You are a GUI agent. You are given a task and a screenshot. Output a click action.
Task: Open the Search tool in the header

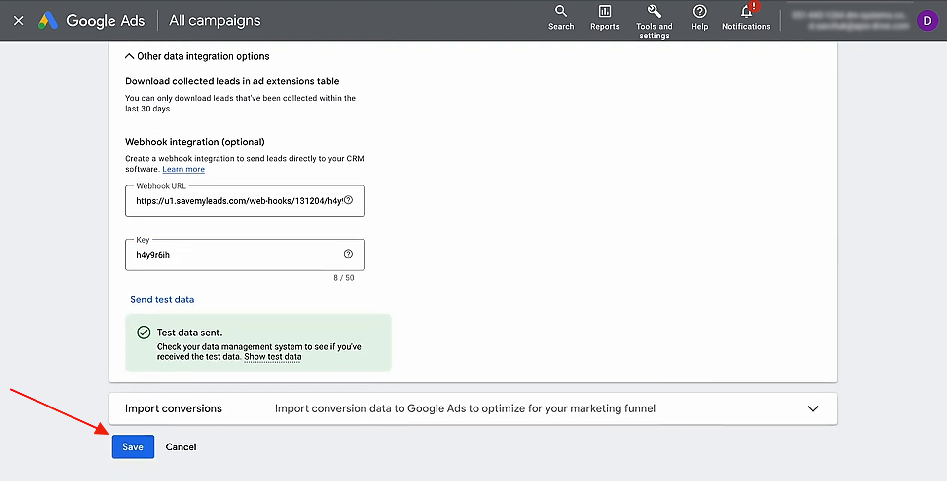point(561,18)
